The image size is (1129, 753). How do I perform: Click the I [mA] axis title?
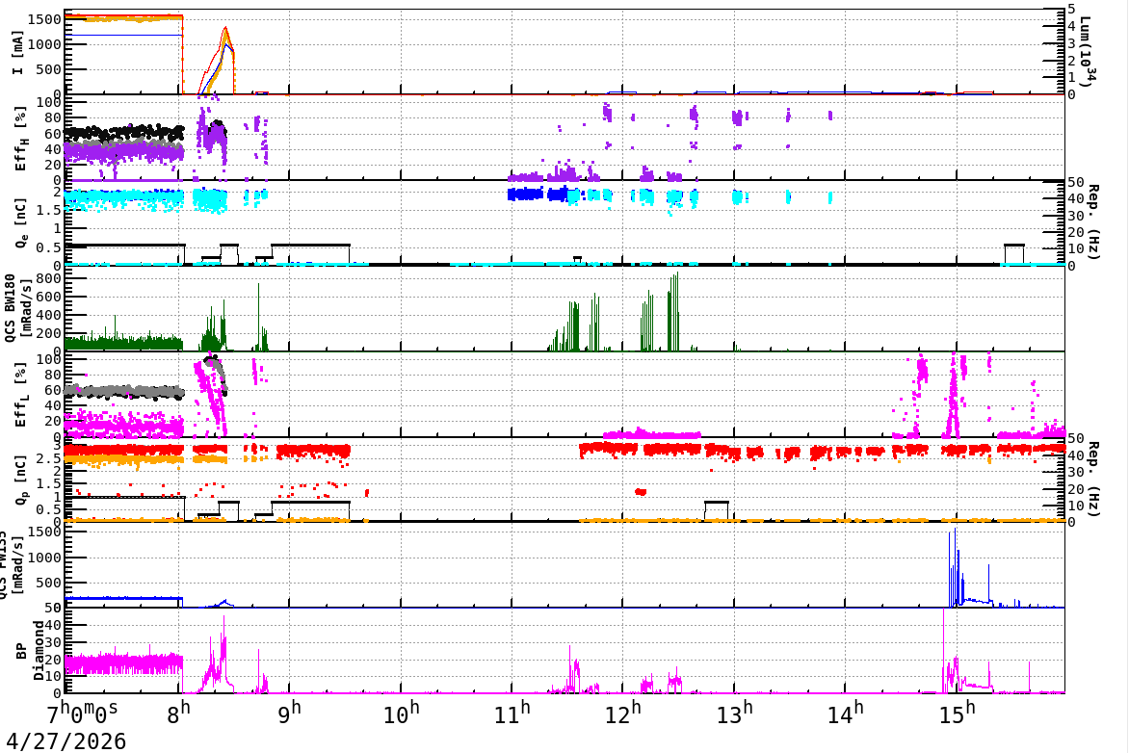(17, 52)
